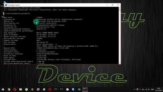Click BIOS version 'LENOVO A2CN38WW(V2.06)' value
Image resolution: width=163 pixels, height=92 pixels.
(53, 48)
